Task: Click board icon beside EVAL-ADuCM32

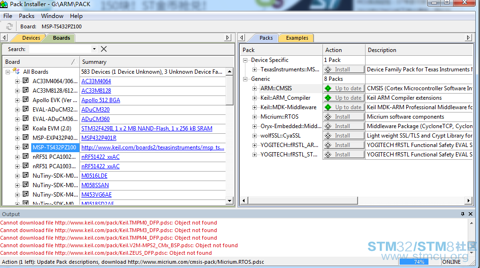Action: pyautogui.click(x=26, y=109)
